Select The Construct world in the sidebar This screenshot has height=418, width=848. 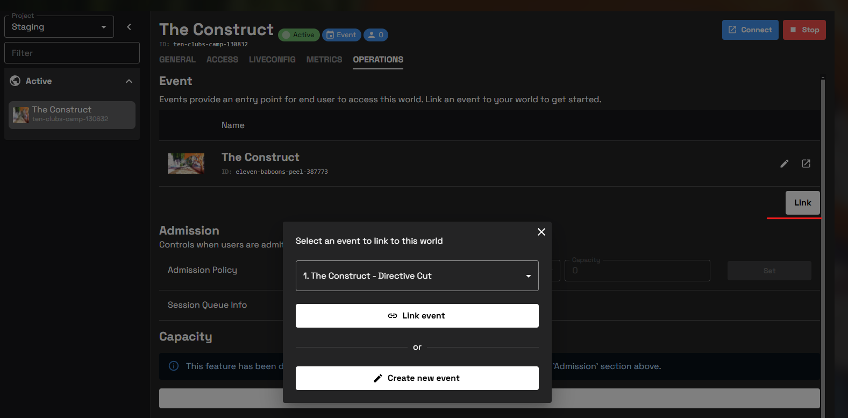[72, 115]
